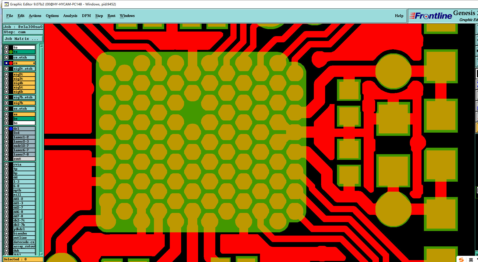Select the dd1-2 layer name
This screenshot has width=478, height=262.
[24, 199]
